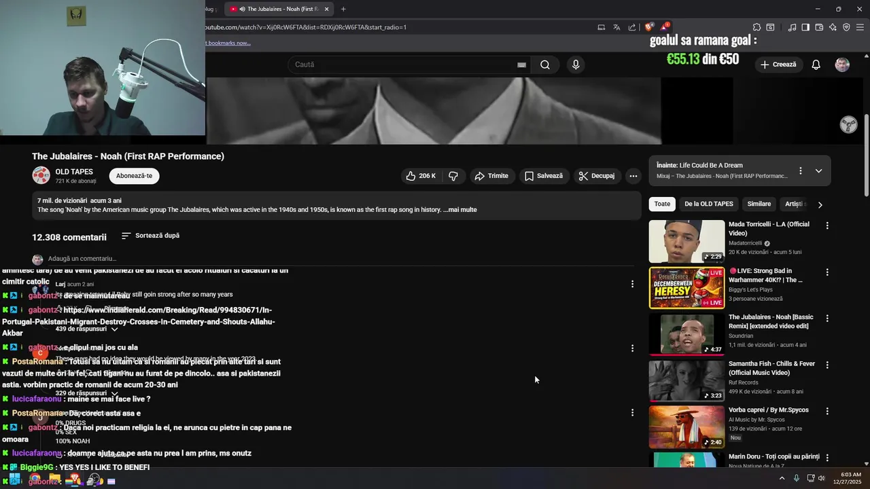This screenshot has height=489, width=870.
Task: Open Decemberween Heresy live thumbnail
Action: point(686,288)
